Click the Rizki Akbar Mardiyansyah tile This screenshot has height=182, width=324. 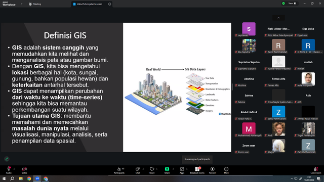[278, 29]
